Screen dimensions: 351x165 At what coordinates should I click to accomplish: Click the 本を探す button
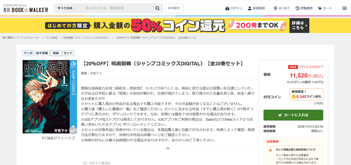coord(174,8)
